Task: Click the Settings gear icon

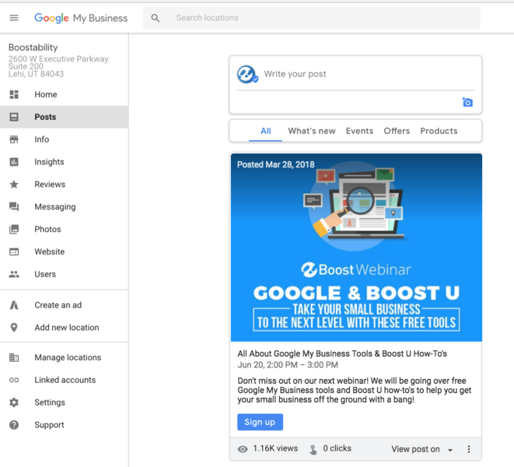Action: [14, 402]
